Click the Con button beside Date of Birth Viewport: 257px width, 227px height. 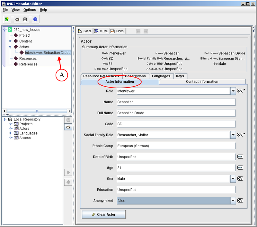tap(240, 156)
